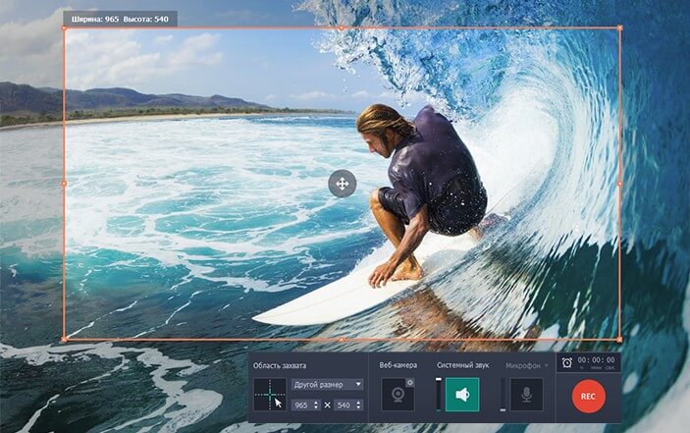The image size is (690, 433).
Task: Click the microphone volume level slider
Action: 503,395
